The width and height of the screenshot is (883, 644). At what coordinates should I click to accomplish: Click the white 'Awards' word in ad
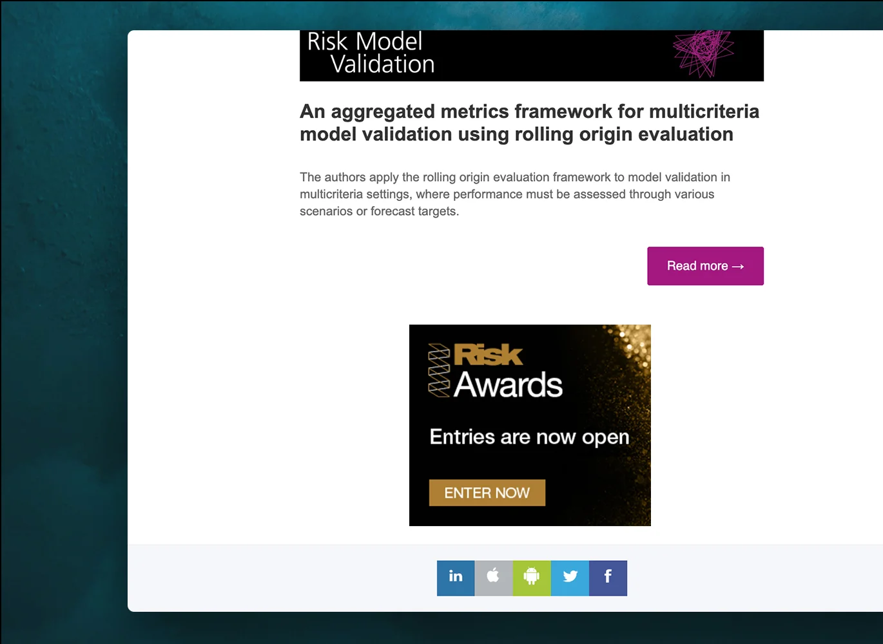pyautogui.click(x=508, y=385)
